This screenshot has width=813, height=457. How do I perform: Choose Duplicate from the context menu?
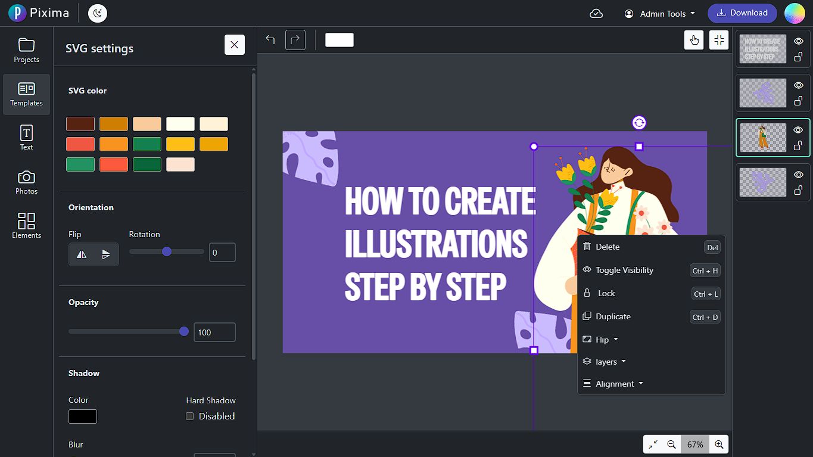coord(613,316)
